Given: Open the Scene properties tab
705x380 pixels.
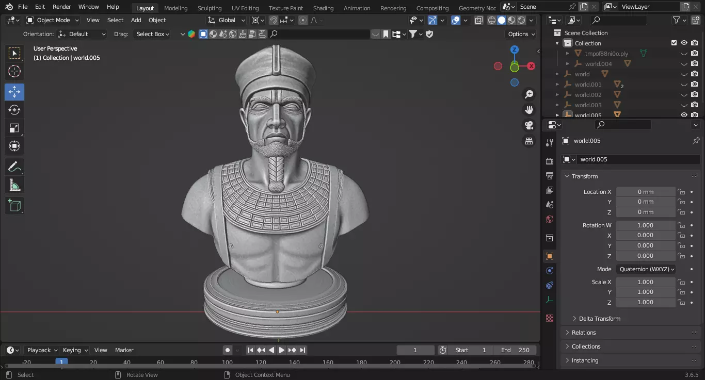Looking at the screenshot, I should tap(550, 205).
